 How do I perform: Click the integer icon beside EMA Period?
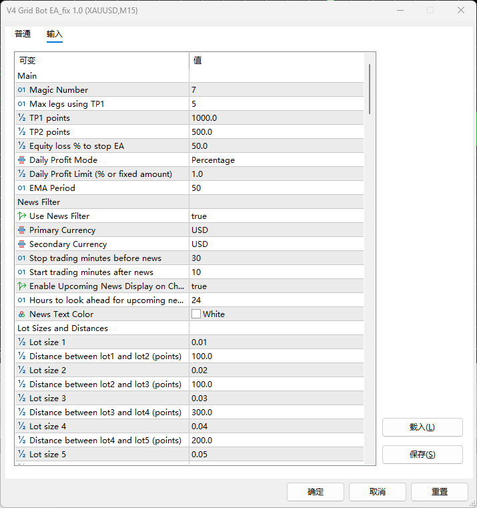[x=21, y=188]
